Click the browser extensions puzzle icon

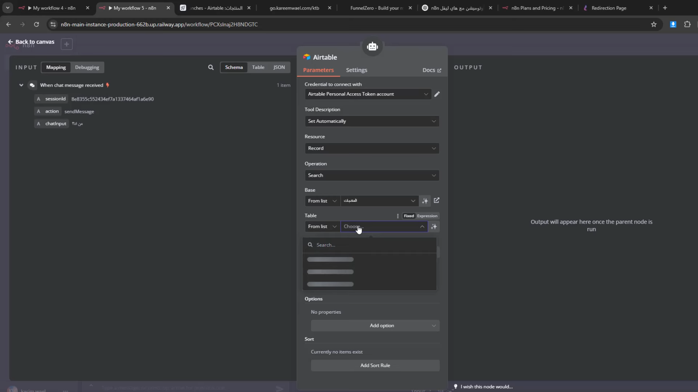click(687, 24)
